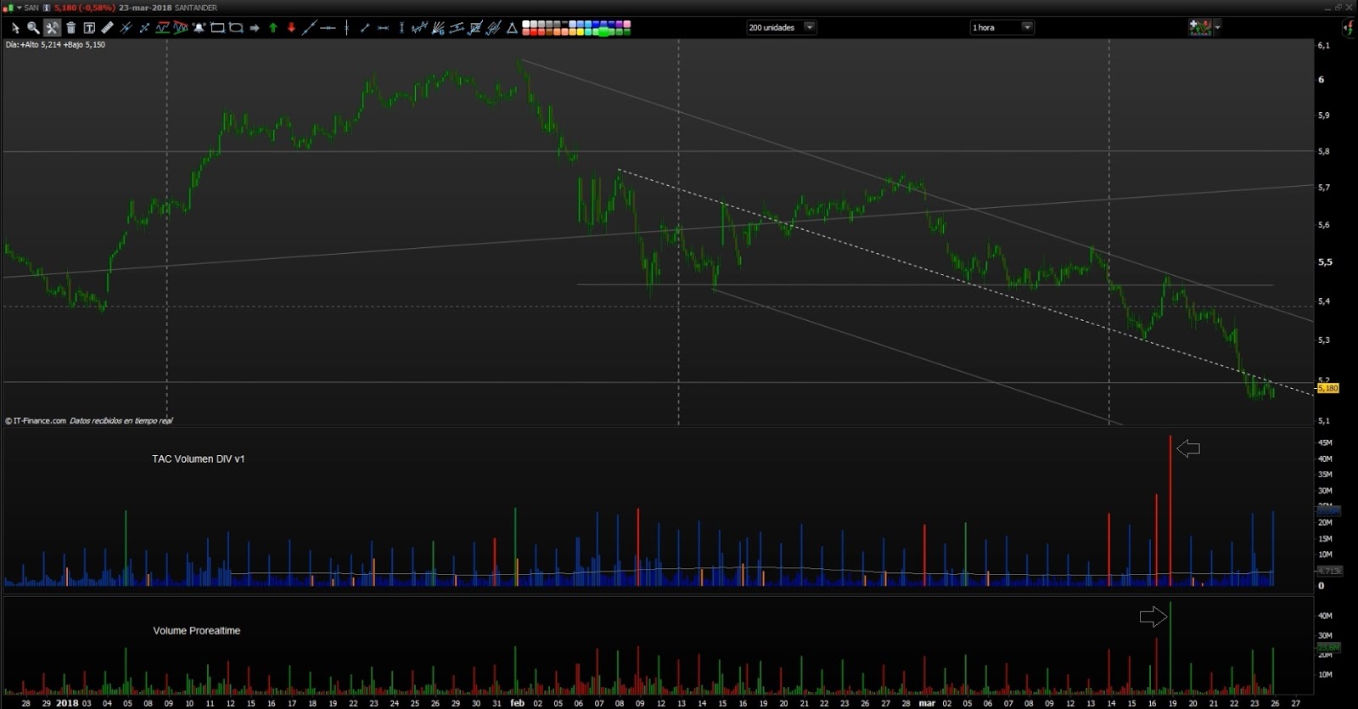
Task: Click the 4.713k volume average label
Action: pyautogui.click(x=1329, y=571)
